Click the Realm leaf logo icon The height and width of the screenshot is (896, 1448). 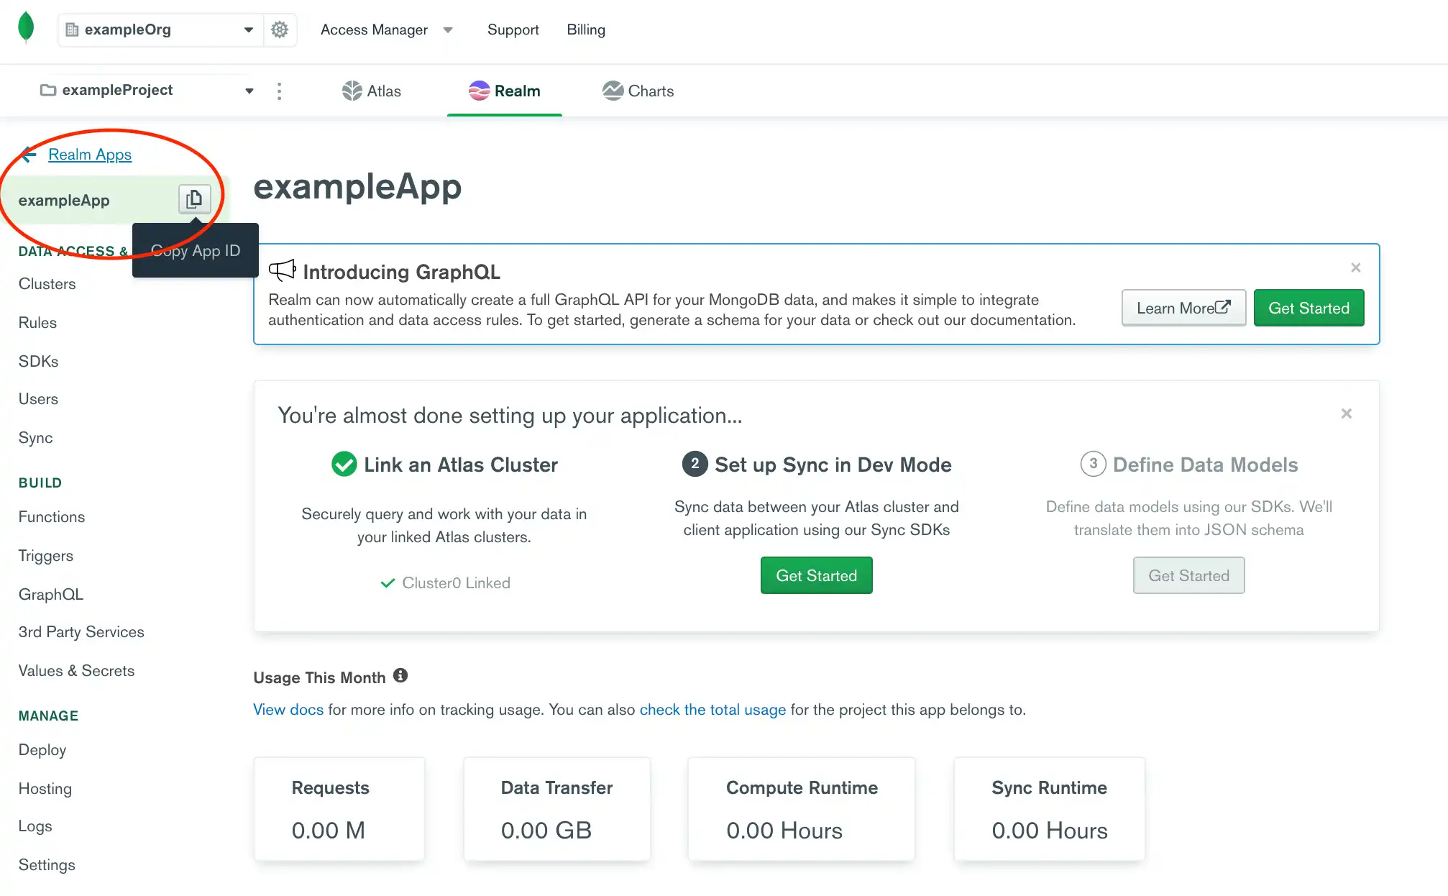click(27, 29)
